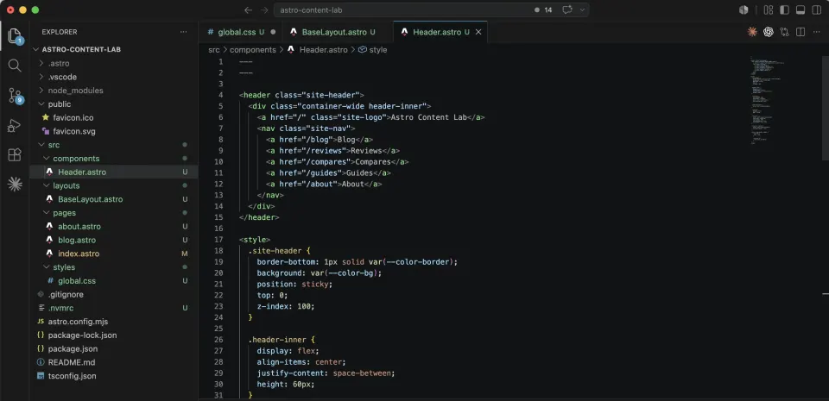Toggle the bottom panel
Viewport: 829px width, 401px height.
pos(801,10)
